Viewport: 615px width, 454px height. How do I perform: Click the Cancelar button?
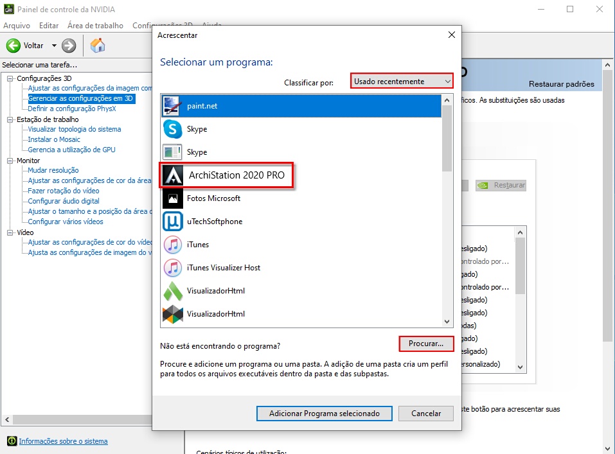426,414
